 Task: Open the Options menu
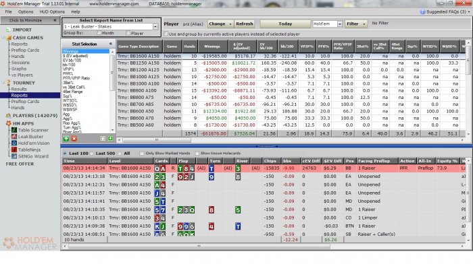point(26,11)
